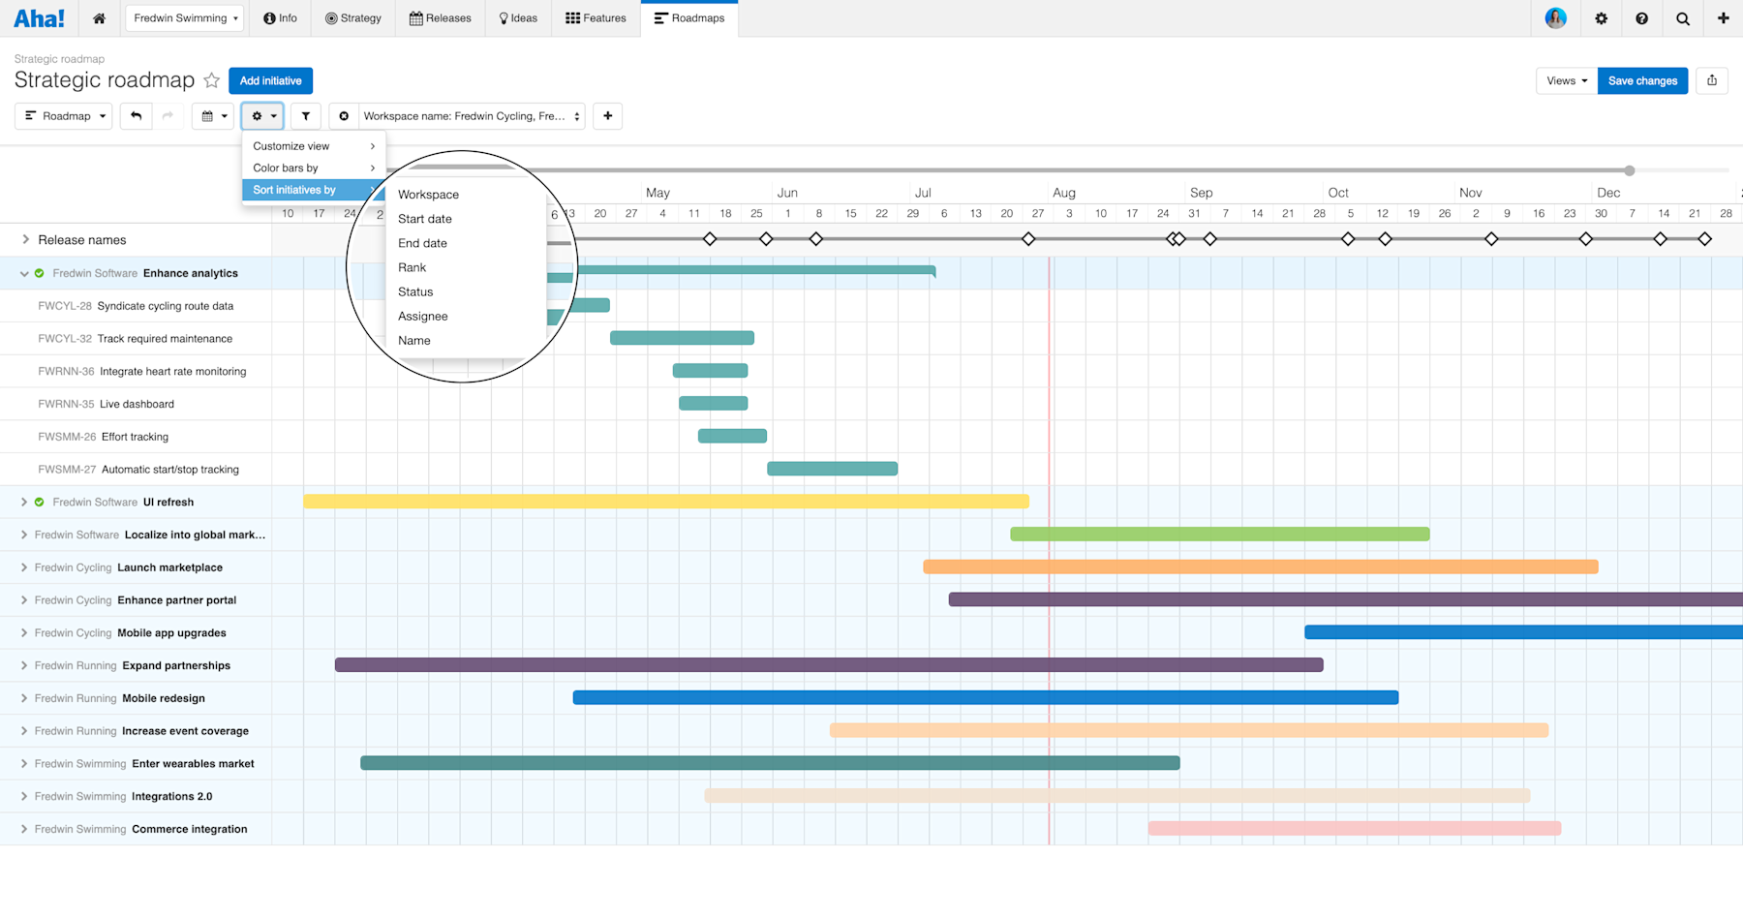
Task: Open the search magnifier icon
Action: pos(1682,18)
